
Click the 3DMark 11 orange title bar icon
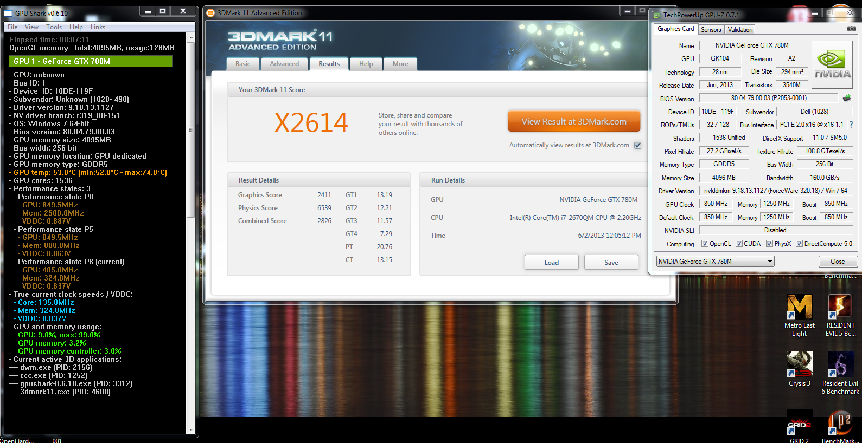tap(210, 13)
